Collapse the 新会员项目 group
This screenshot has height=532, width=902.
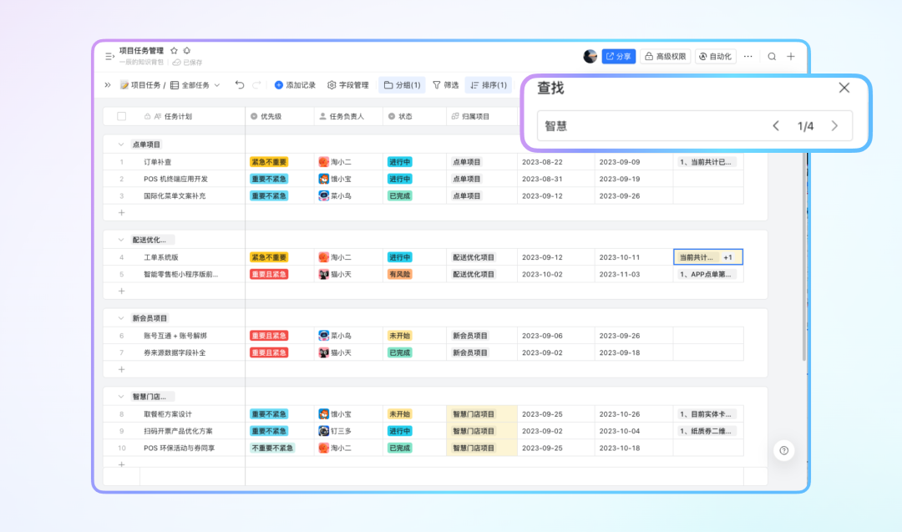(120, 318)
